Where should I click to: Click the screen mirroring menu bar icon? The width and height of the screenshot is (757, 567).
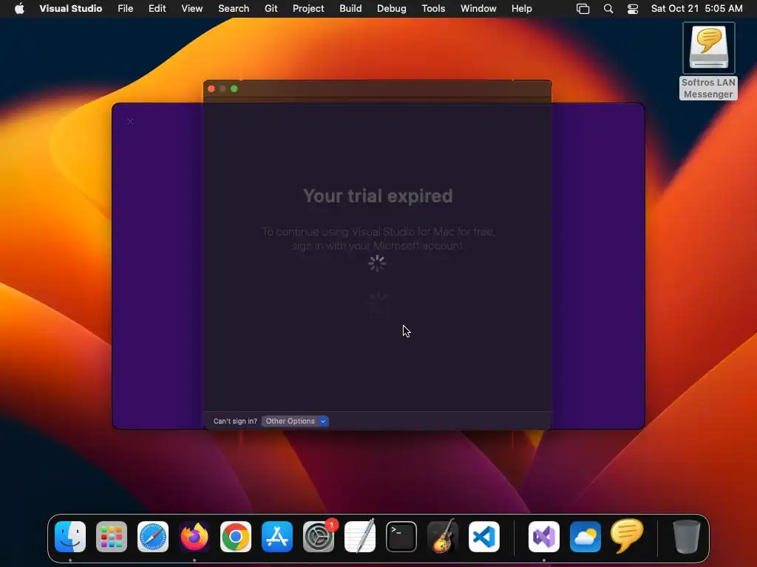(x=583, y=8)
